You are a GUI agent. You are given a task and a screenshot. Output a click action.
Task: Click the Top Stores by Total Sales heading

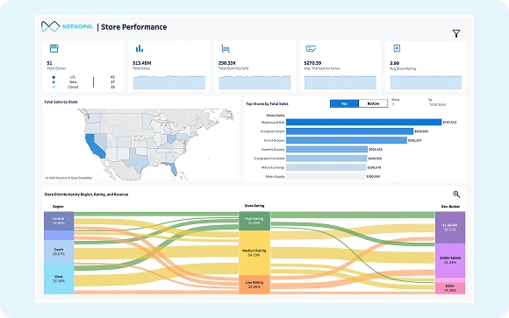267,103
